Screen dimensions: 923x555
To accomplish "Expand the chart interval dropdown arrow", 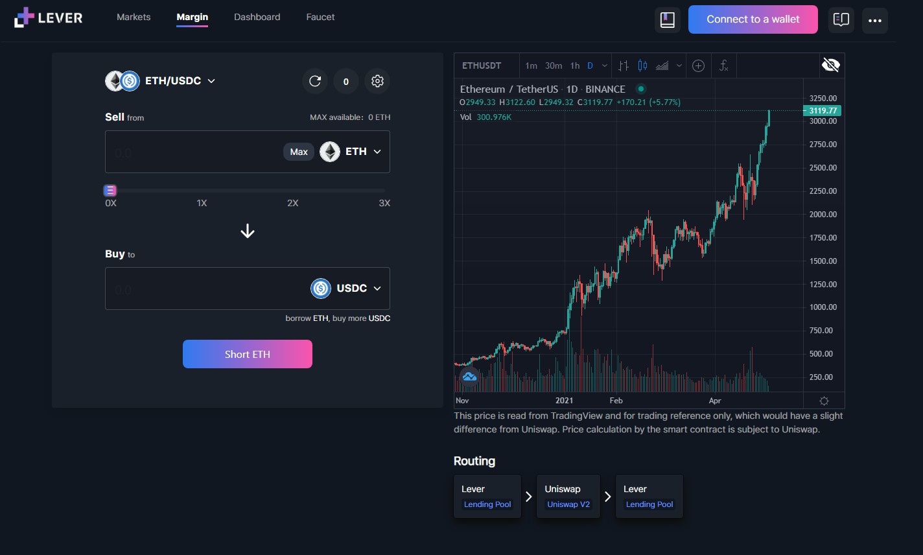I will point(605,65).
